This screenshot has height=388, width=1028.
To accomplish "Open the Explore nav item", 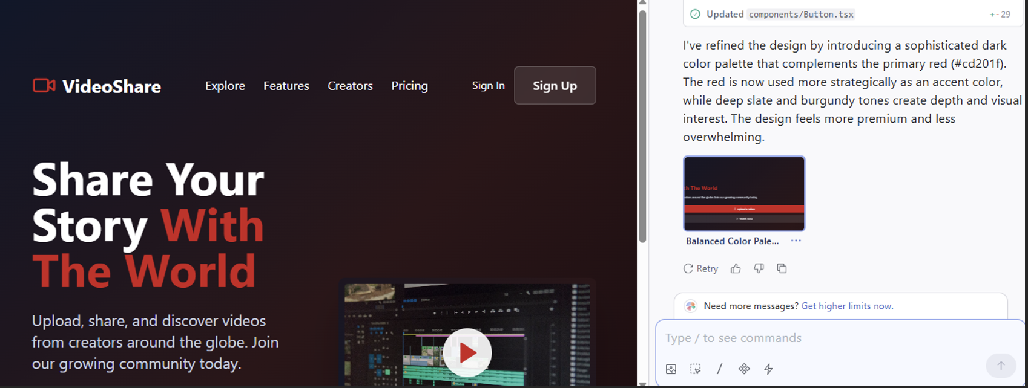I will [x=225, y=86].
